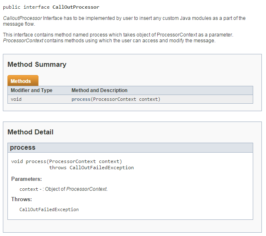The height and width of the screenshot is (236, 266).
Task: Click the italic CalloutProcessor word in description
Action: [22, 18]
